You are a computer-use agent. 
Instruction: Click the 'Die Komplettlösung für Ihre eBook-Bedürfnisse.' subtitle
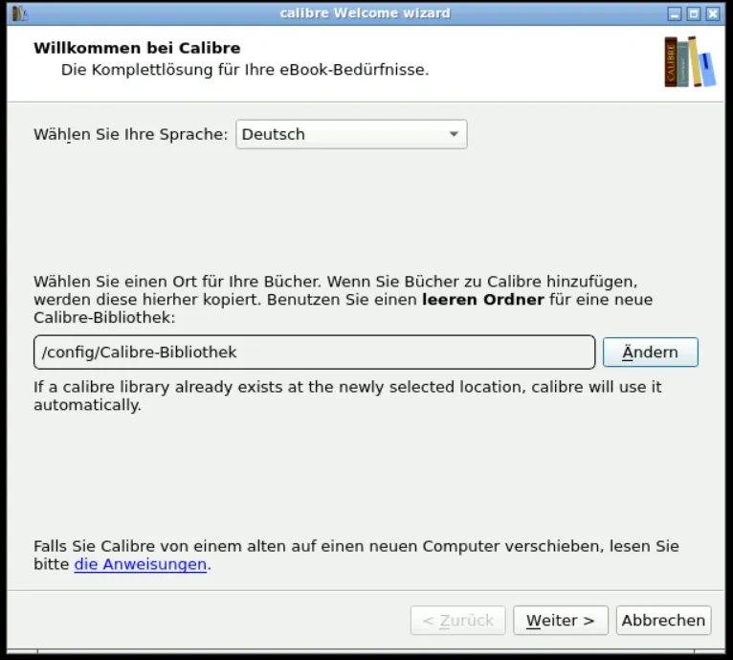click(245, 70)
